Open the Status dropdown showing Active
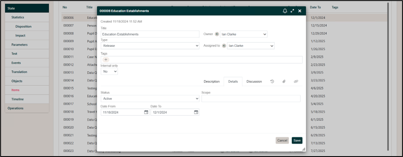403x157 pixels. click(150, 99)
